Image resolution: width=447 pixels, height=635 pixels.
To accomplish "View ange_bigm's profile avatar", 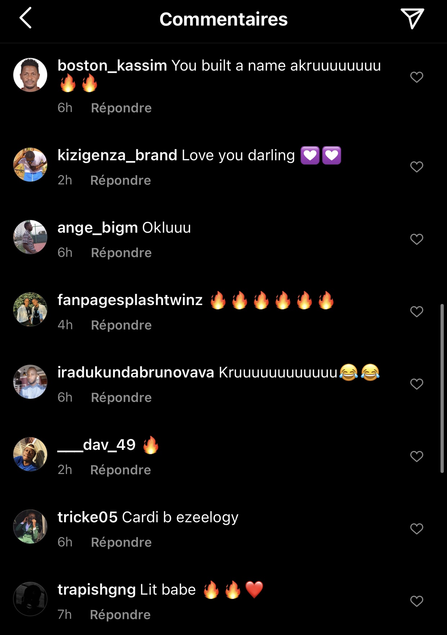I will coord(30,237).
